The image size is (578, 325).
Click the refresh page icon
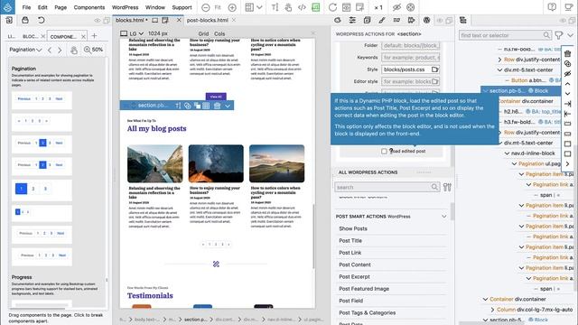pyautogui.click(x=332, y=7)
